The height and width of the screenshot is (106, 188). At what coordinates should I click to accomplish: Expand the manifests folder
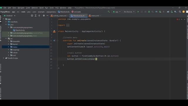click(x=6, y=22)
